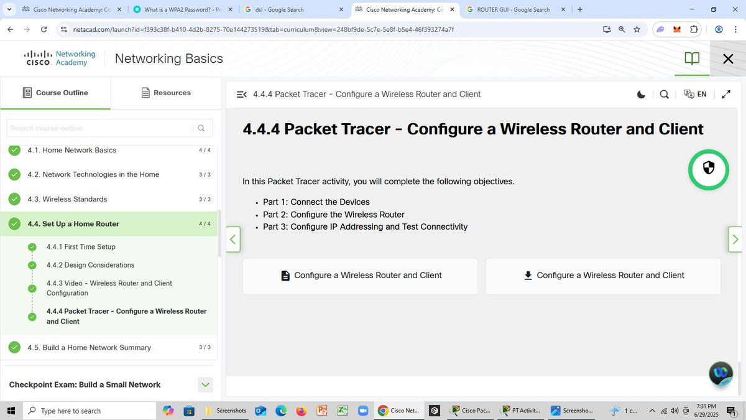The height and width of the screenshot is (420, 746).
Task: Open section 4.1. Home Network Basics
Action: 109,150
